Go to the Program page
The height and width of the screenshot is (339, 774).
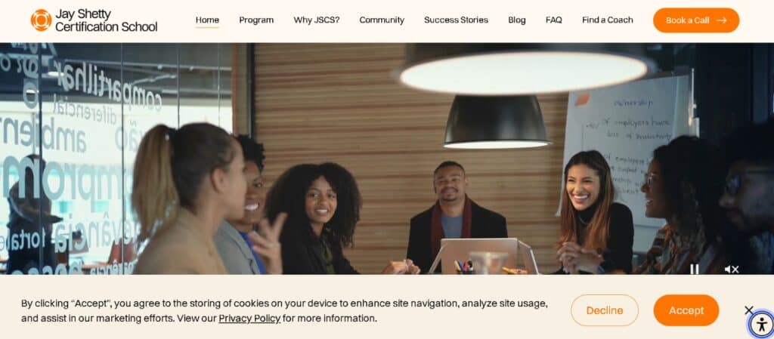tap(256, 20)
